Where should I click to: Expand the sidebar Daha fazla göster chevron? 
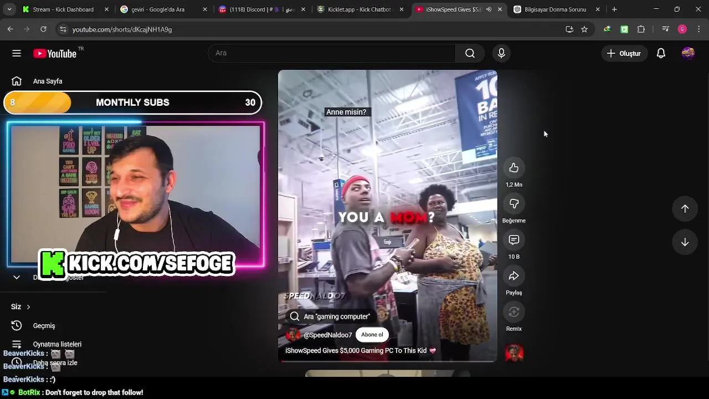17,277
